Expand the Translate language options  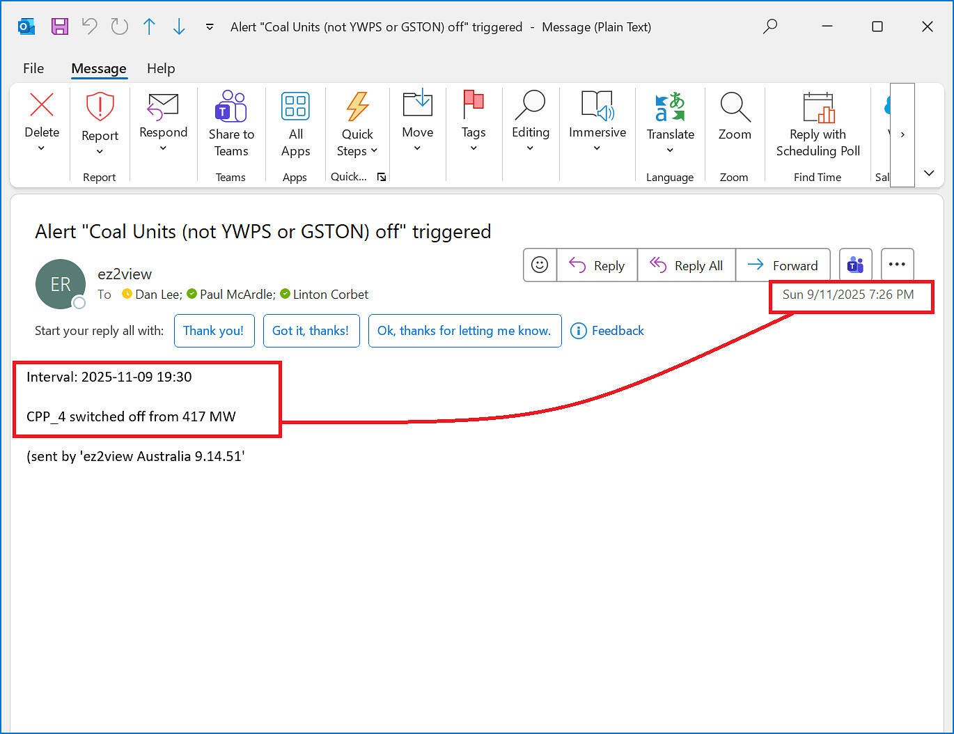pyautogui.click(x=670, y=150)
